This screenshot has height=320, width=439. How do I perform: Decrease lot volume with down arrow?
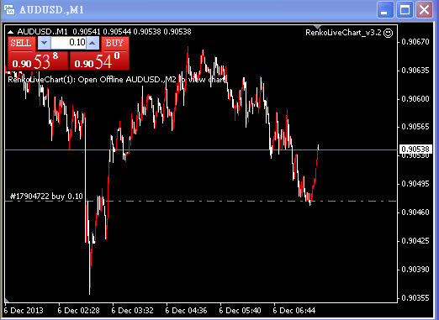click(x=45, y=43)
